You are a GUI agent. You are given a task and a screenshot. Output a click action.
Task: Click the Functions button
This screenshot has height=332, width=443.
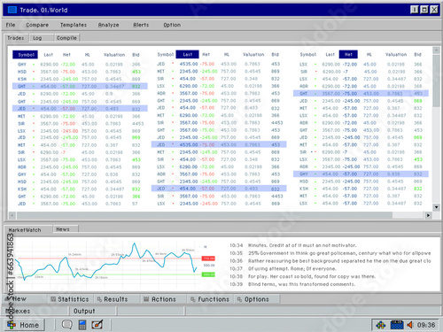point(210,299)
